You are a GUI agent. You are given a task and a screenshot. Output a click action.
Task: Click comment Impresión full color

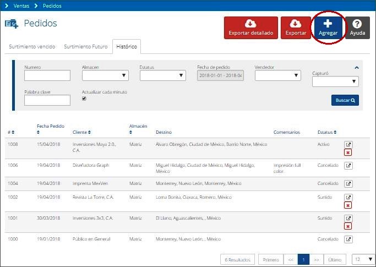287,168
